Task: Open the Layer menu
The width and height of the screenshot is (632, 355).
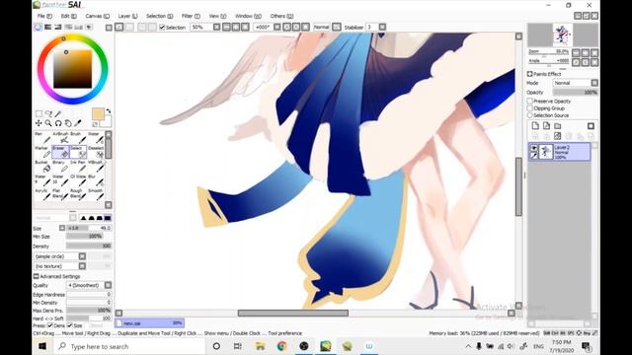Action: tap(127, 16)
